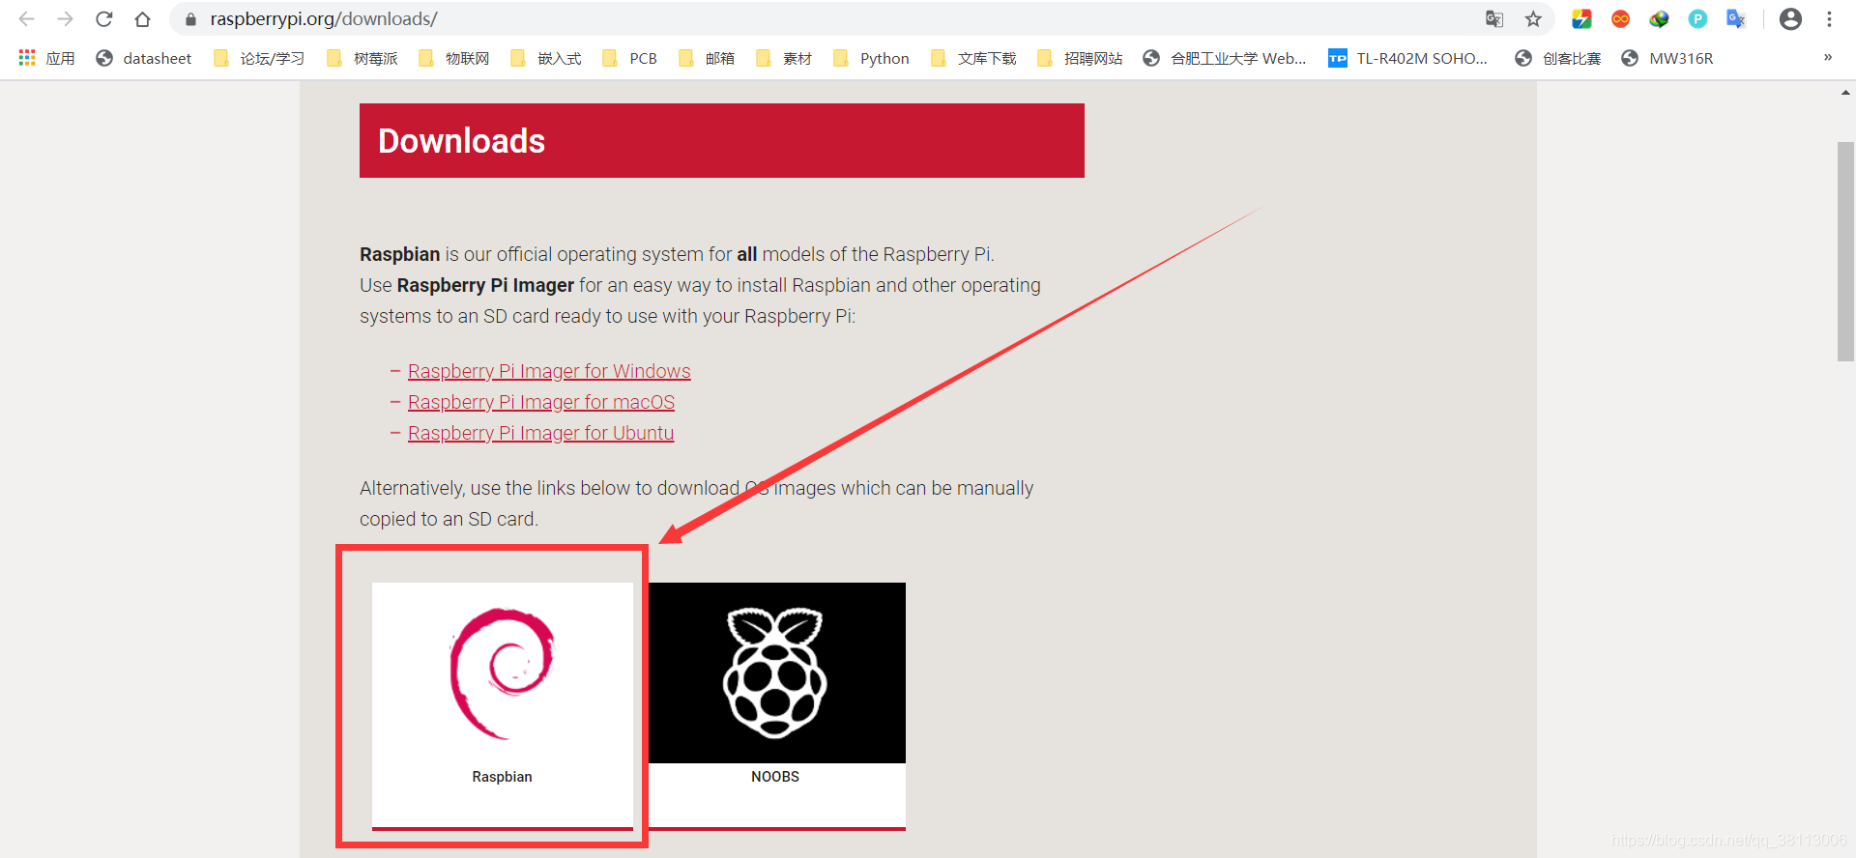View site security padlock info
Image resolution: width=1856 pixels, height=858 pixels.
[x=190, y=19]
